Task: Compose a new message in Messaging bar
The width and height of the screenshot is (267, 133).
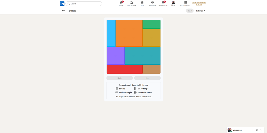Action: click(x=257, y=130)
